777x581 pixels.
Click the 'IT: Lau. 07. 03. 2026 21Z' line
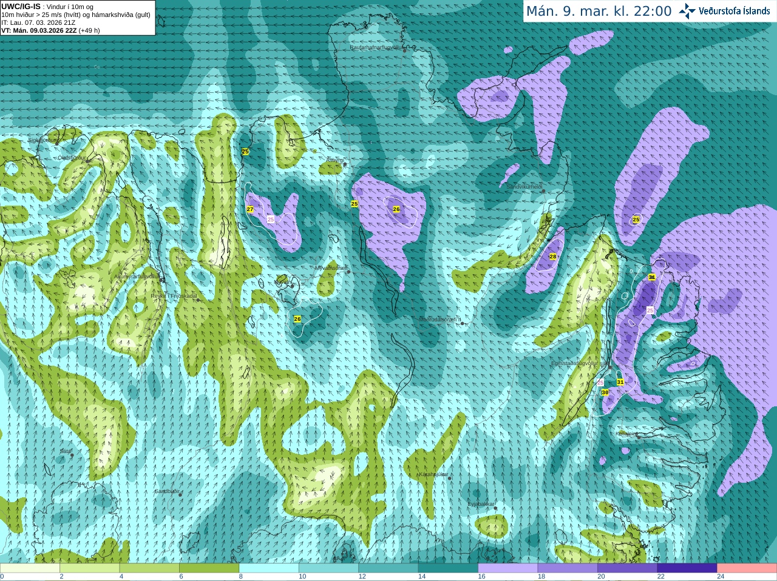tap(38, 22)
